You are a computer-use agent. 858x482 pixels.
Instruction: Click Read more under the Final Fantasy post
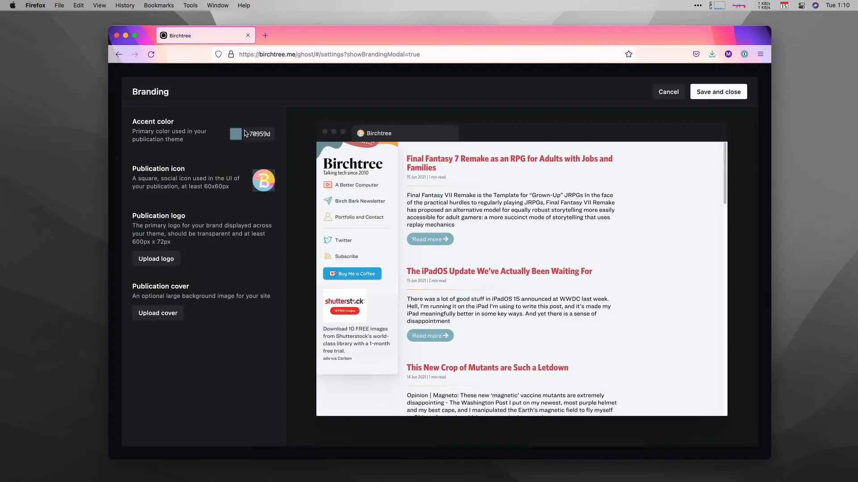point(430,239)
